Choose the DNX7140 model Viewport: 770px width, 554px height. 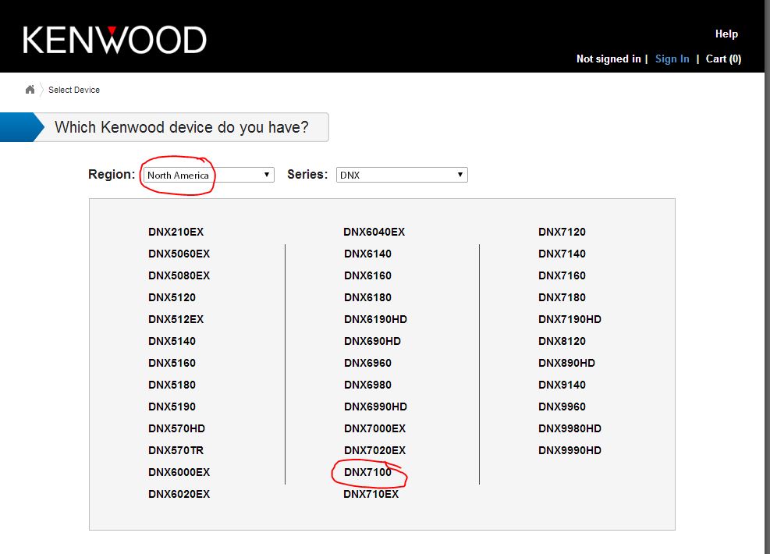pyautogui.click(x=562, y=254)
